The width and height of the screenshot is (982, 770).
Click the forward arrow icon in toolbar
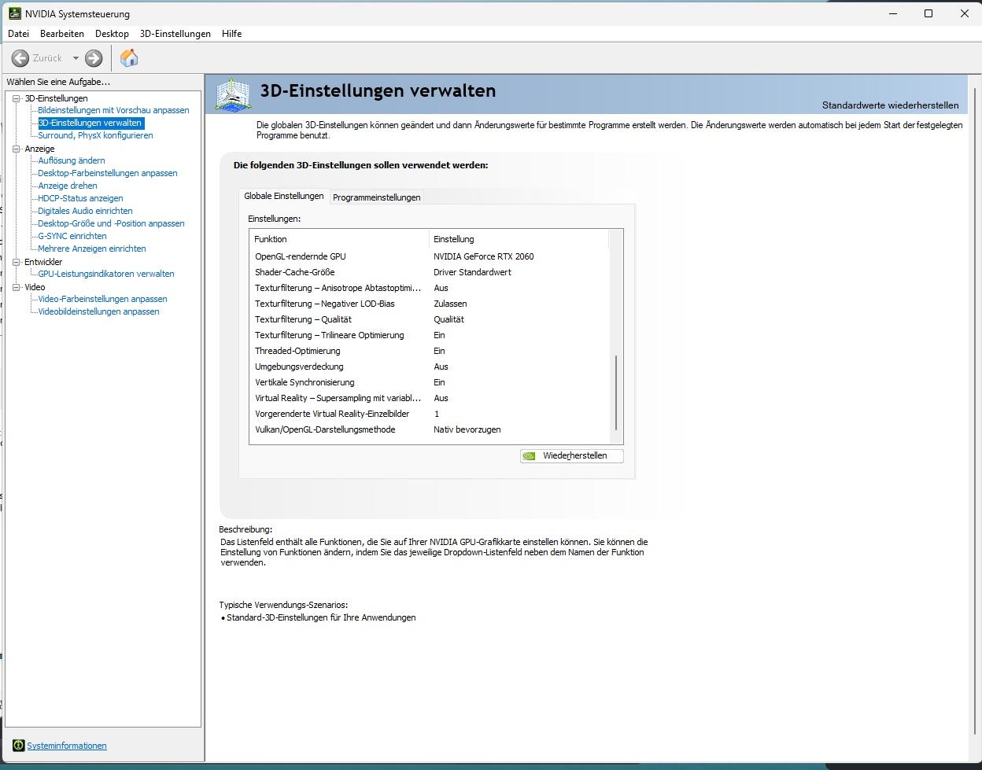(x=94, y=58)
